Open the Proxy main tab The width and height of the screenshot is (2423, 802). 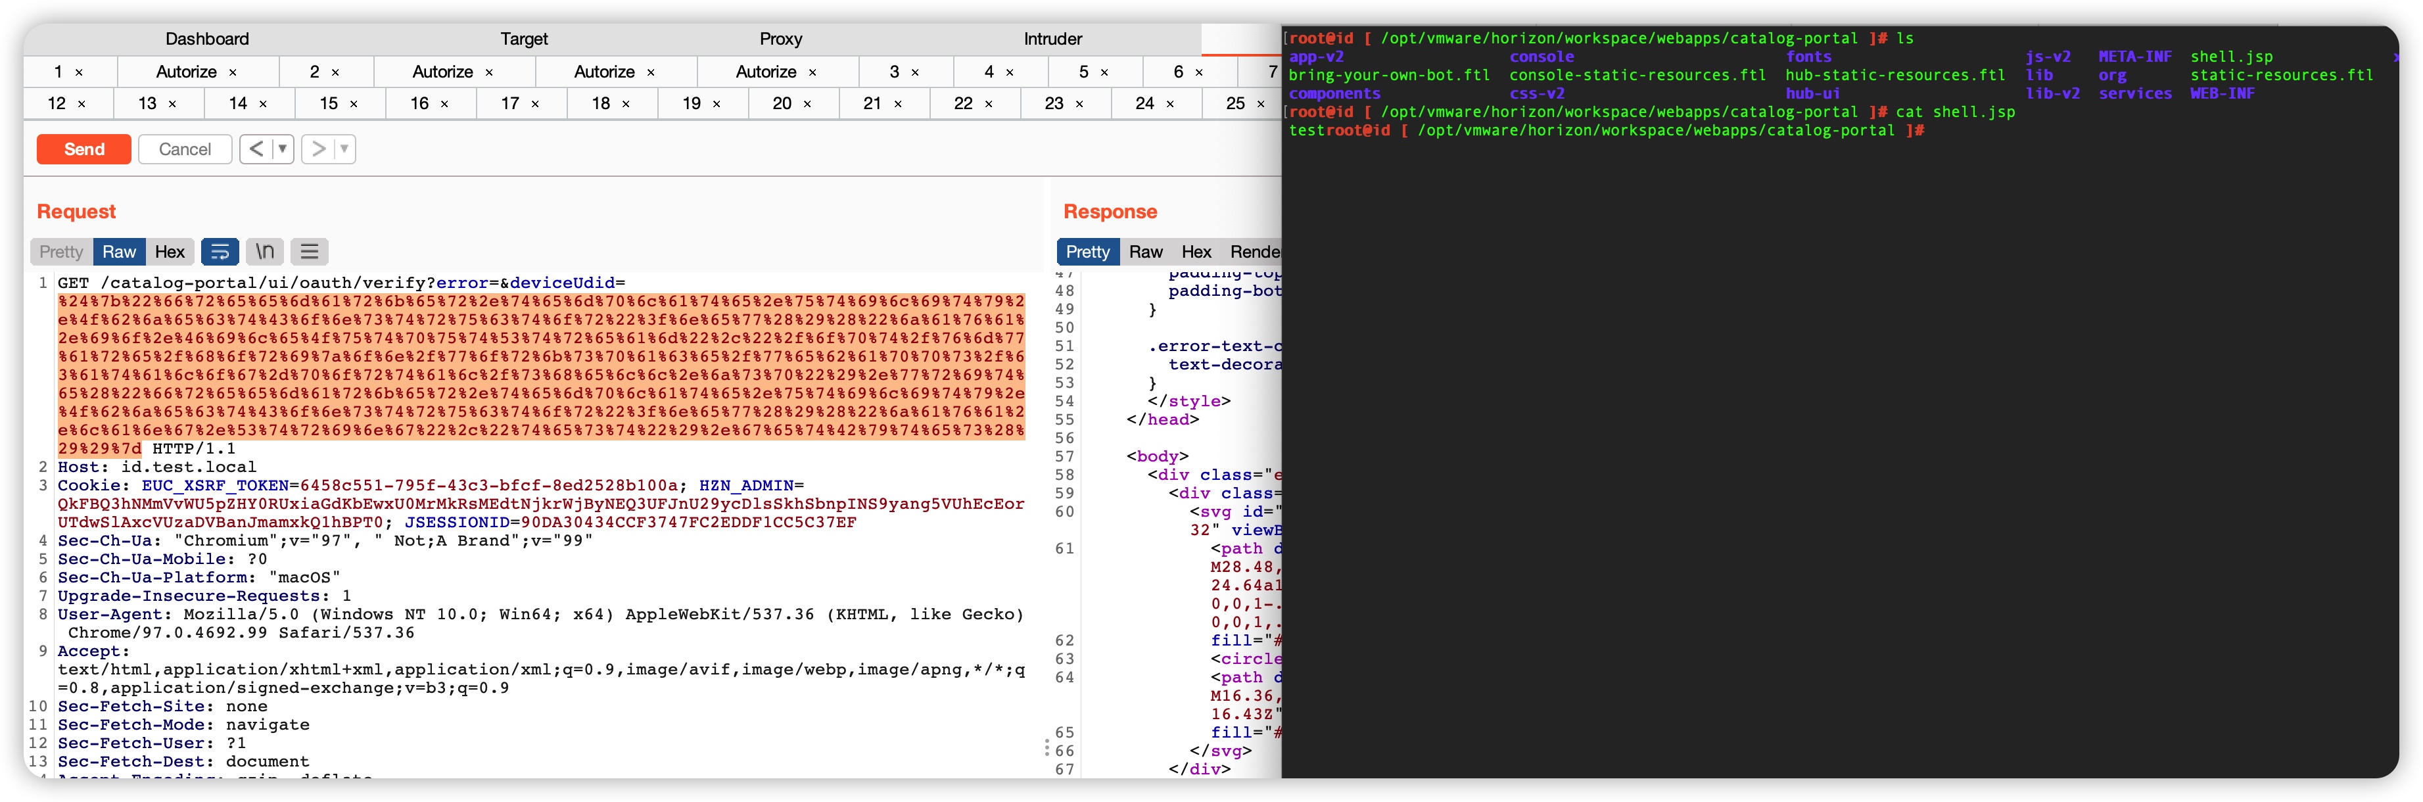coord(780,39)
